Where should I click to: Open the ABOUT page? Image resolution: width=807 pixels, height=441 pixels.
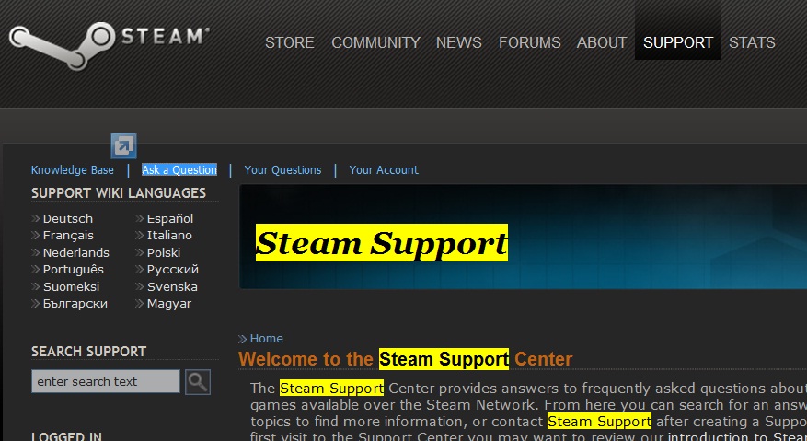[x=602, y=42]
